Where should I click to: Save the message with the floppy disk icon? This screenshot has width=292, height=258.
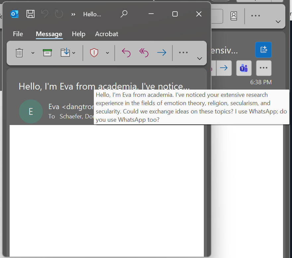point(30,14)
